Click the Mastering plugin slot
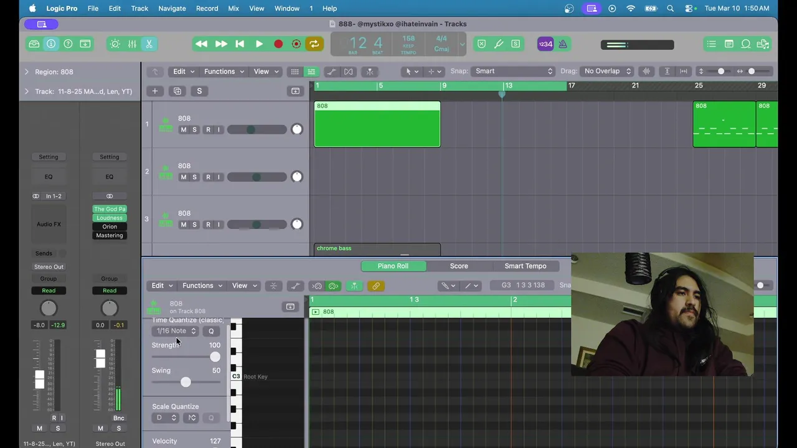 point(110,236)
